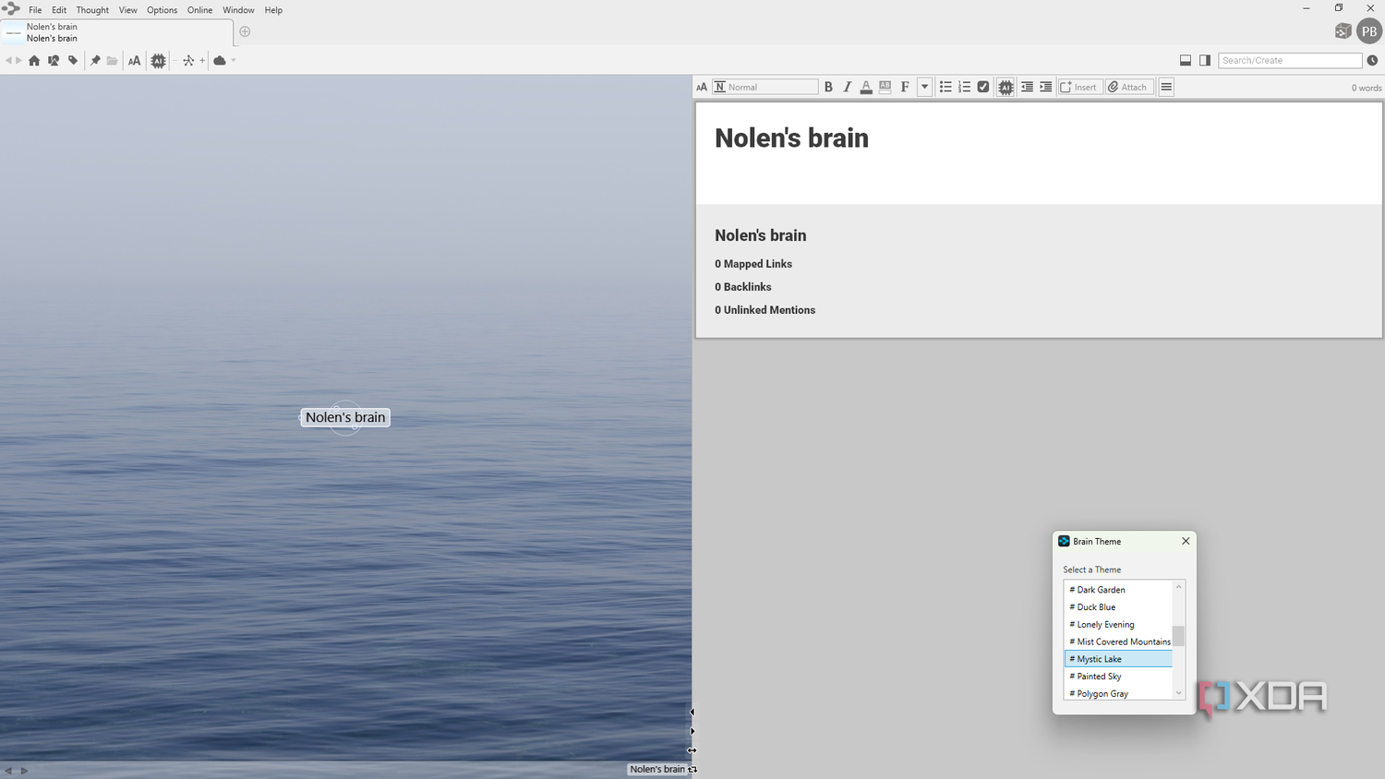Click the AI chip icon in notes toolbar
1385x779 pixels.
click(1006, 87)
